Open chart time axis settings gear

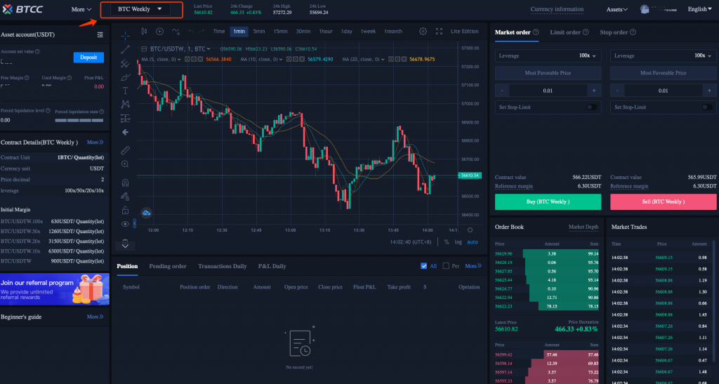point(470,230)
